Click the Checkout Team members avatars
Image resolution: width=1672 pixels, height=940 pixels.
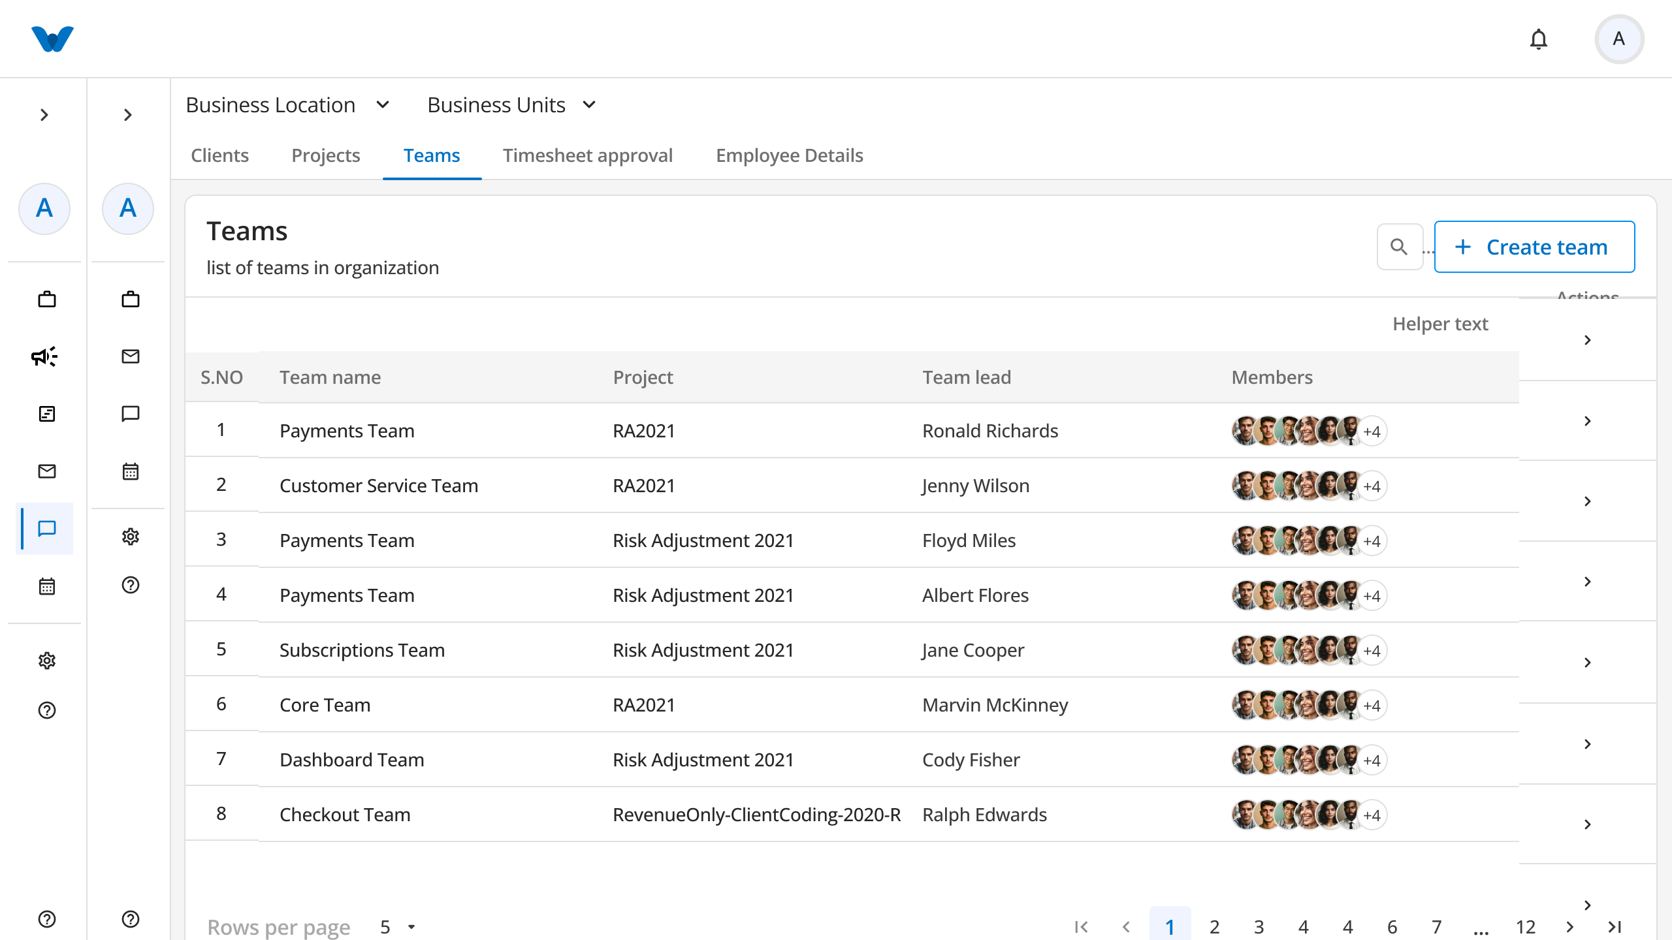[1309, 815]
